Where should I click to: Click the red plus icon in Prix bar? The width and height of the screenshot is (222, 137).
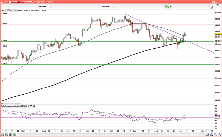pyautogui.click(x=13, y=10)
